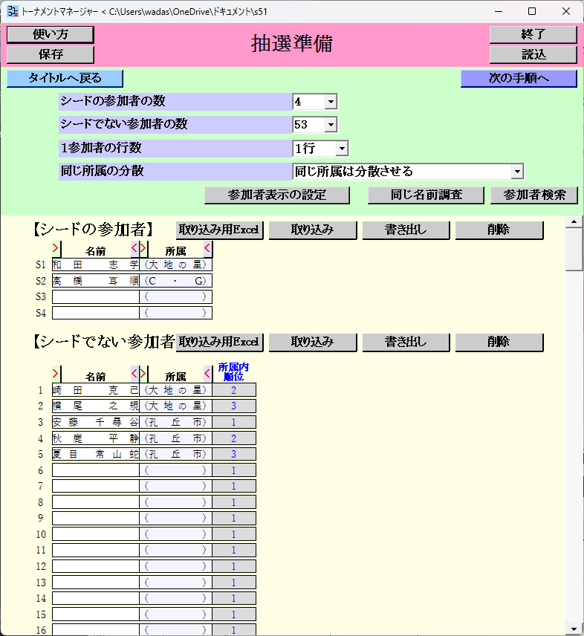Click the app icon in title bar

point(13,11)
